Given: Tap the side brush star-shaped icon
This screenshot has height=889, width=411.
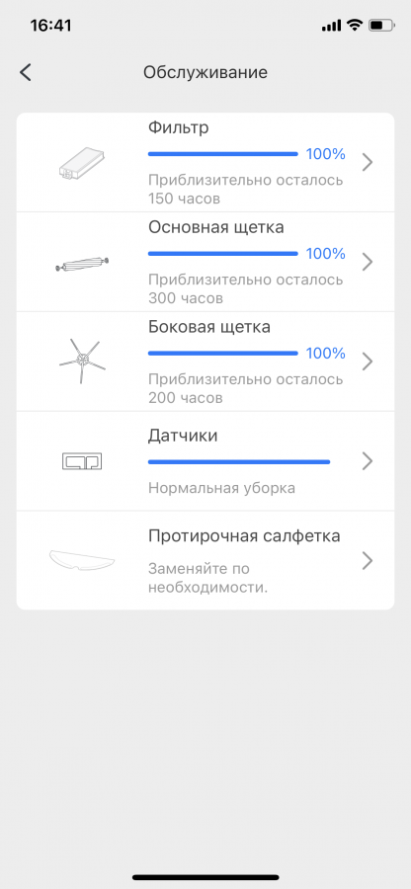Looking at the screenshot, I should pos(83,362).
